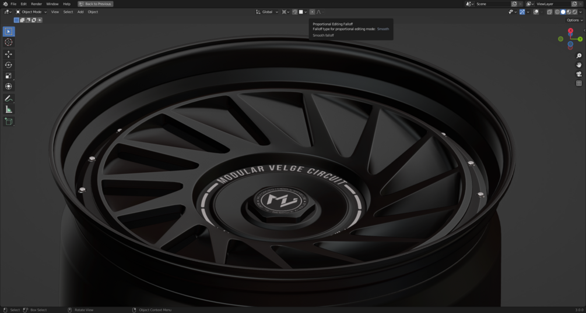This screenshot has width=586, height=313.
Task: Set selection mode to Extend
Action: 22,20
